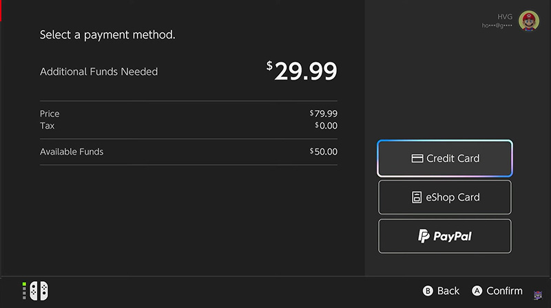The width and height of the screenshot is (551, 308).
Task: Open the Mario user avatar
Action: tap(529, 21)
